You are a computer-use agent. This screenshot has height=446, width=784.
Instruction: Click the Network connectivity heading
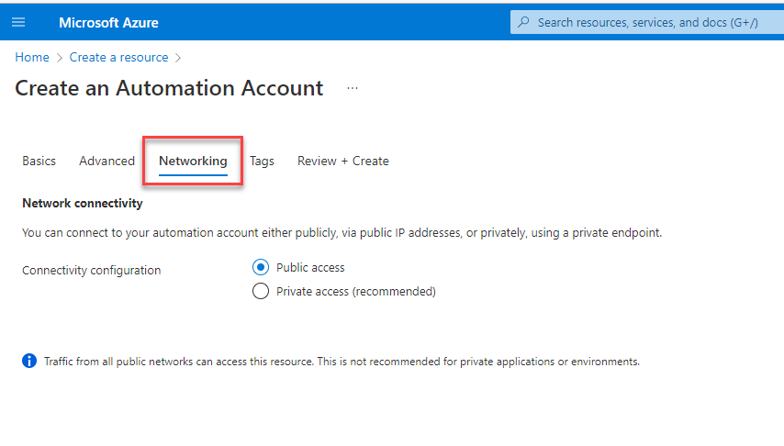83,204
